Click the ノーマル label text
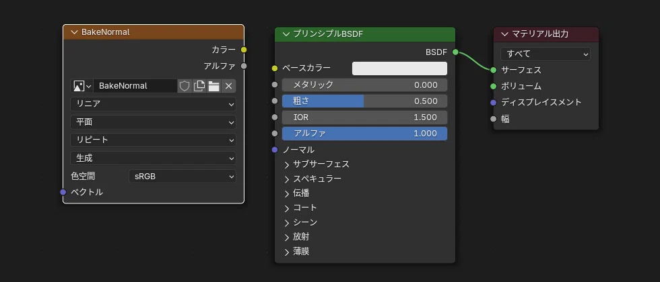This screenshot has height=282, width=660. (298, 150)
